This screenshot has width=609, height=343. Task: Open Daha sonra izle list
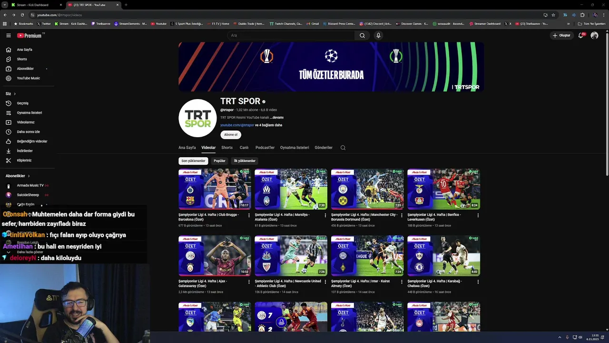[x=29, y=132]
